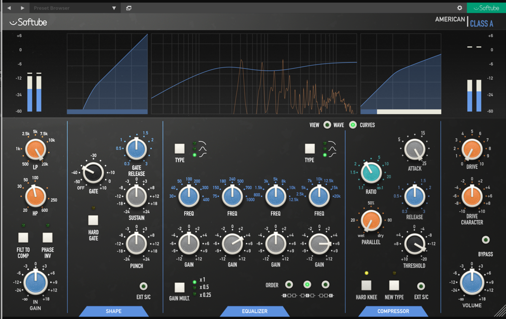The width and height of the screenshot is (506, 319).
Task: Click the DRIVE knob
Action: coord(472,150)
